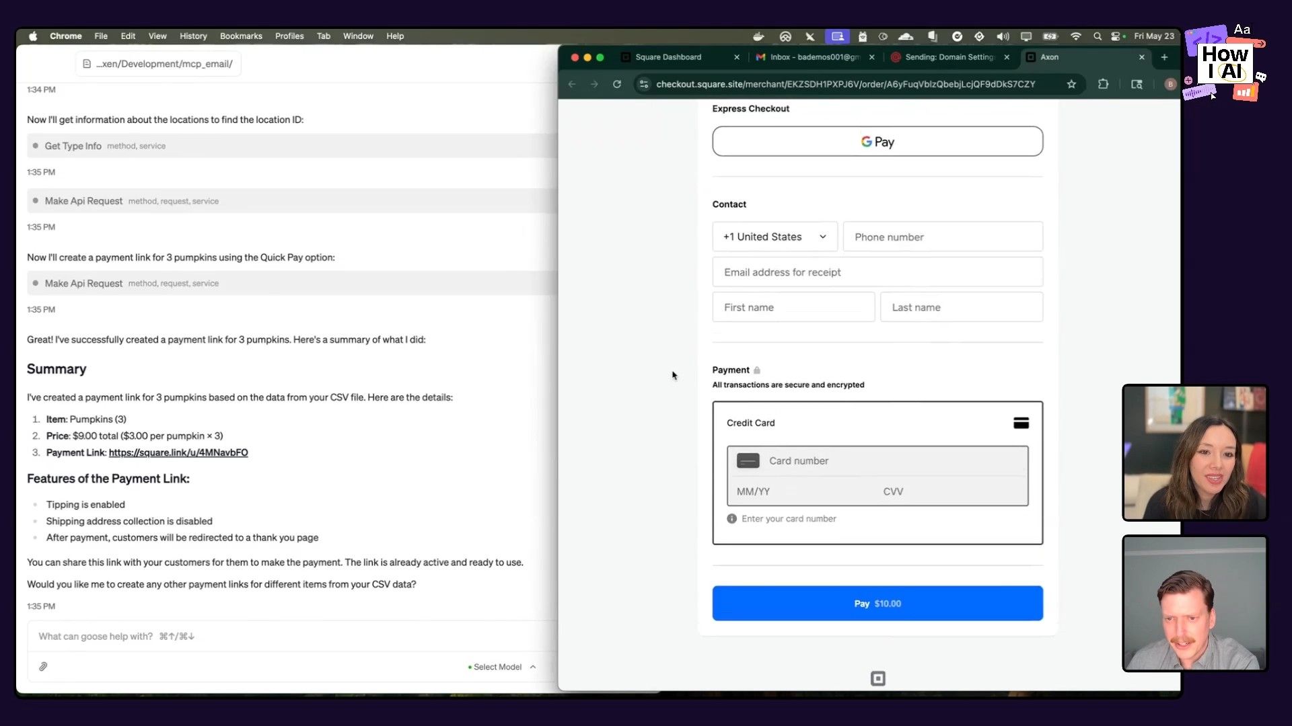
Task: Open the +1 United States country dropdown
Action: pos(775,237)
